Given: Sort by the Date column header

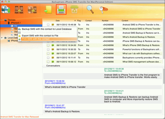Looking at the screenshot, I should pos(57,21).
